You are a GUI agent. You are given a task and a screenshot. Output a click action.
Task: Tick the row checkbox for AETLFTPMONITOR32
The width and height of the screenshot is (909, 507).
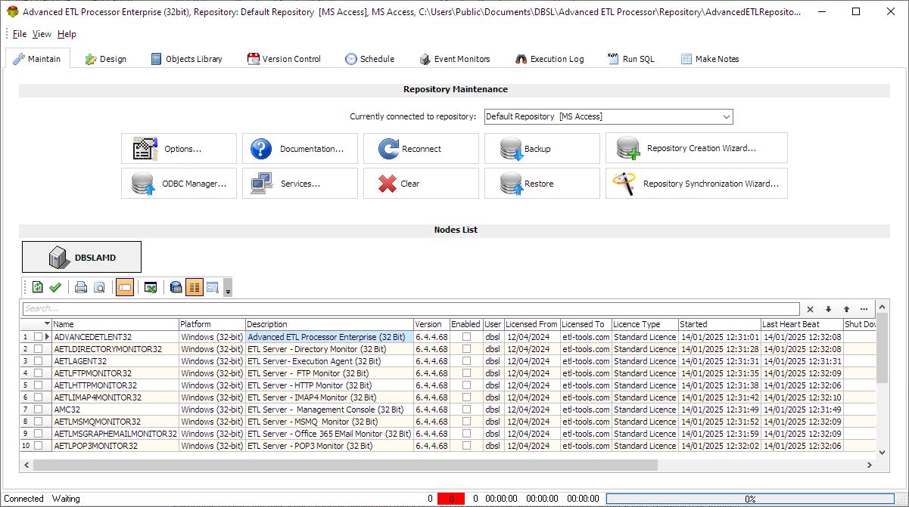[38, 373]
